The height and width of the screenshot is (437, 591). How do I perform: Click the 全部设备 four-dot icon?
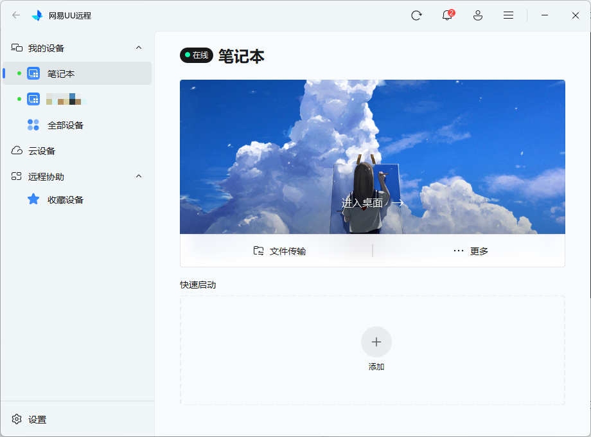point(33,125)
